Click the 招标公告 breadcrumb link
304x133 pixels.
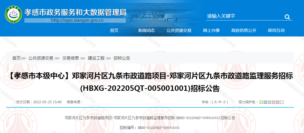tap(122, 58)
